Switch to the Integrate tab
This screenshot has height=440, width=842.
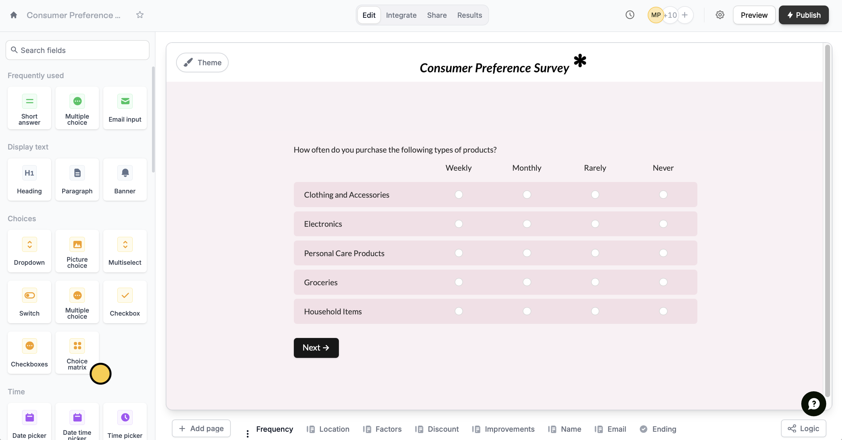pos(401,15)
